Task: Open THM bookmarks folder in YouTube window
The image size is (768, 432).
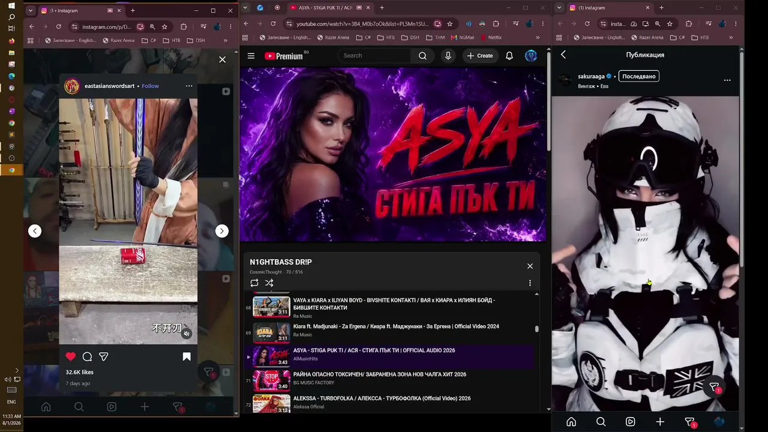Action: 434,37
